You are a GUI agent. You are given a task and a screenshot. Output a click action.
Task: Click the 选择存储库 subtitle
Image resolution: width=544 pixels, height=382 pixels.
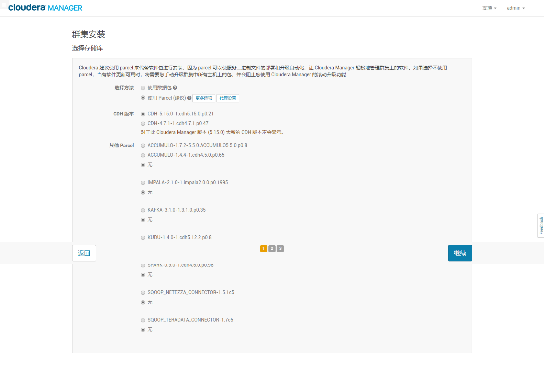[x=87, y=48]
